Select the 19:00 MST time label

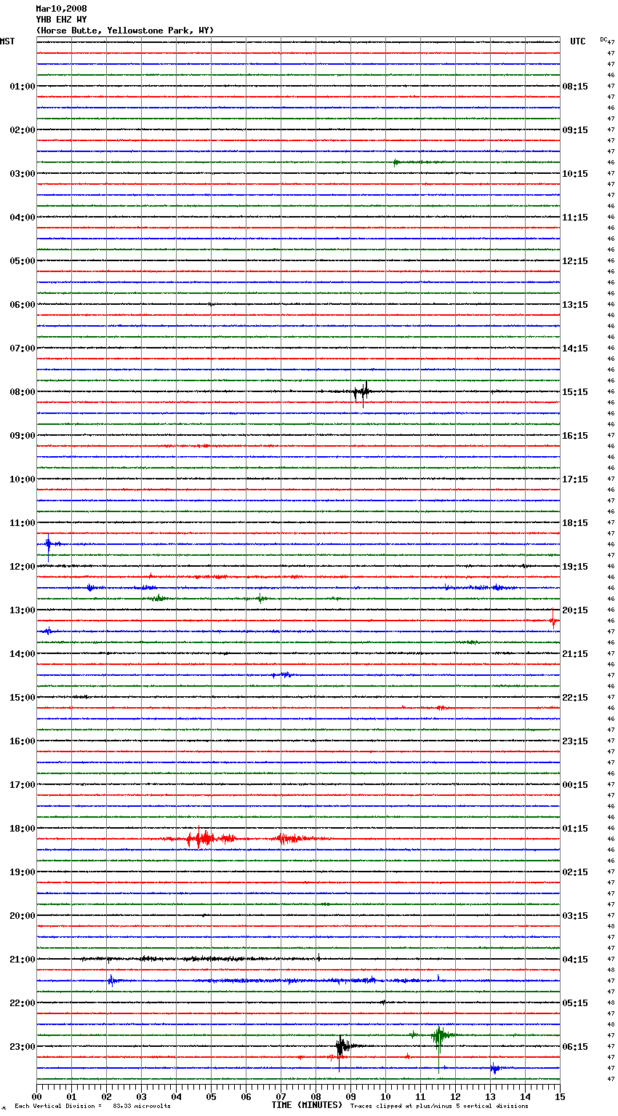point(23,872)
